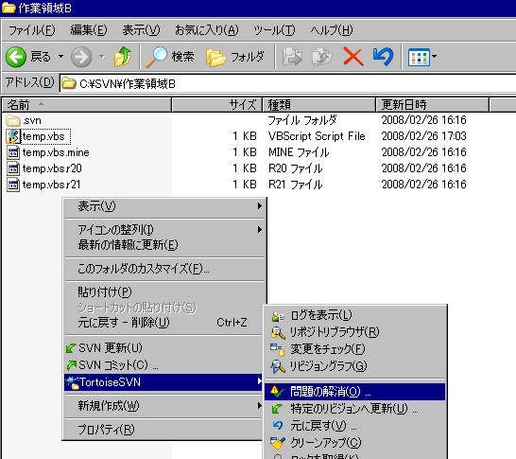Click the red X Delete toolbar icon
Screen dimensions: 516x459
(x=353, y=57)
